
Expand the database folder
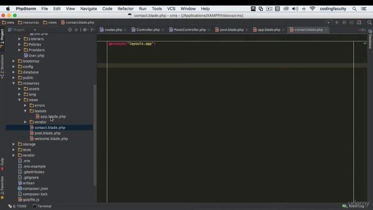tap(13, 72)
